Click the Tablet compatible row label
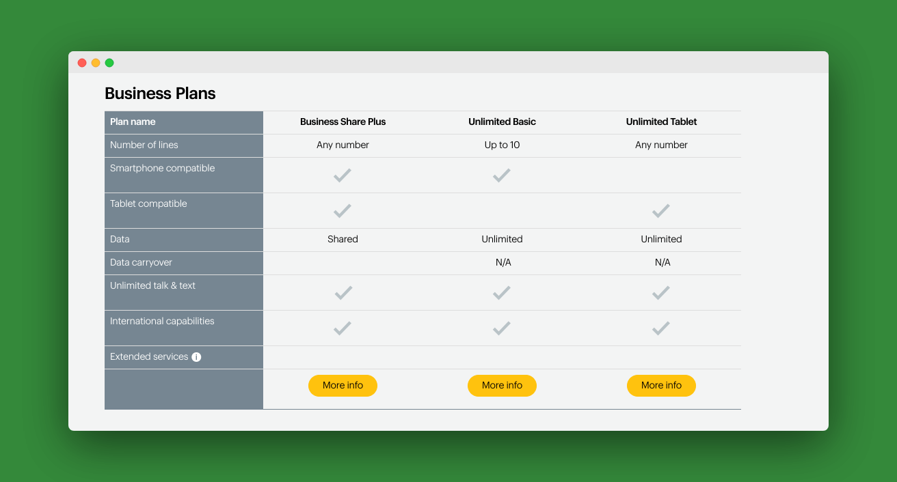Image resolution: width=897 pixels, height=482 pixels. point(148,204)
